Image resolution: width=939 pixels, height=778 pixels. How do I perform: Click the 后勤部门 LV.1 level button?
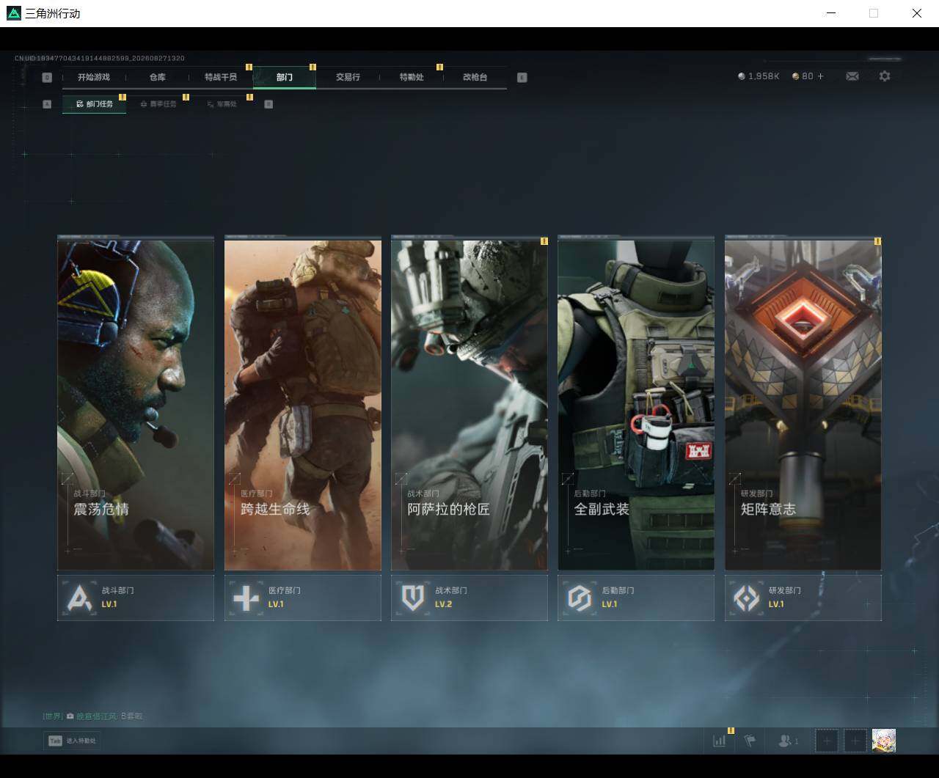click(x=636, y=598)
